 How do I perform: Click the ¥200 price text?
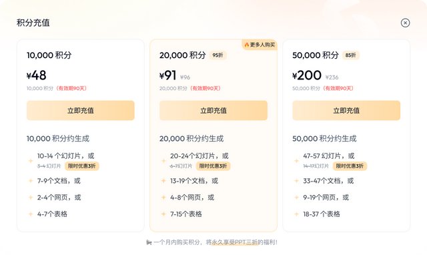[307, 75]
